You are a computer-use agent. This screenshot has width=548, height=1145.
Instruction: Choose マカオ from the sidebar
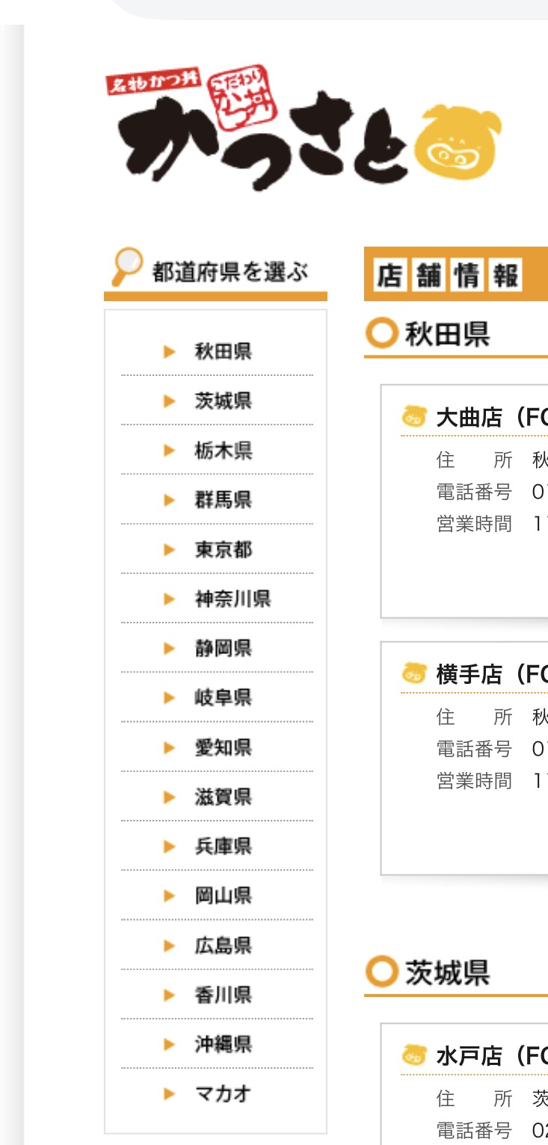[223, 1094]
